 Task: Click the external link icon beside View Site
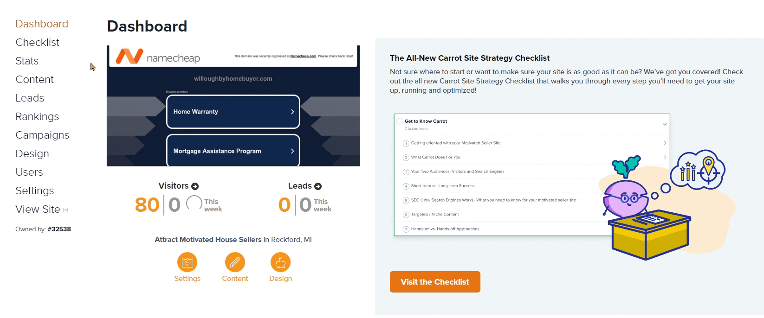tap(65, 210)
